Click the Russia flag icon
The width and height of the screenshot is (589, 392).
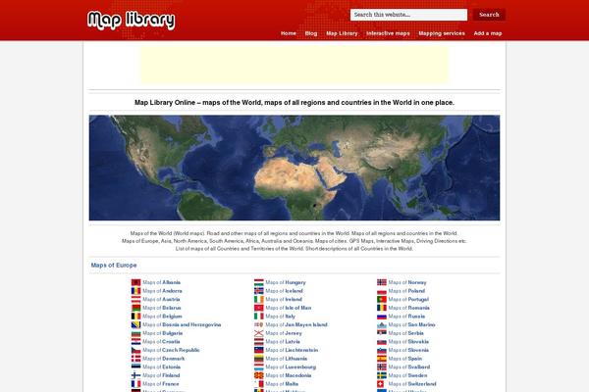382,316
